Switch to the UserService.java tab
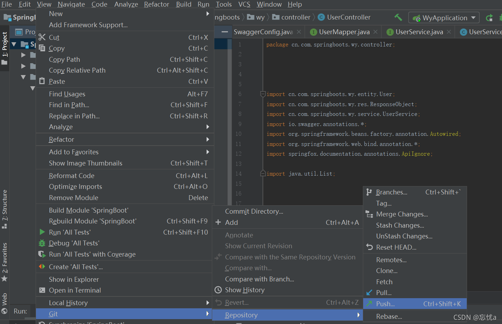Screen dimensions: 502x324 (x=419, y=32)
